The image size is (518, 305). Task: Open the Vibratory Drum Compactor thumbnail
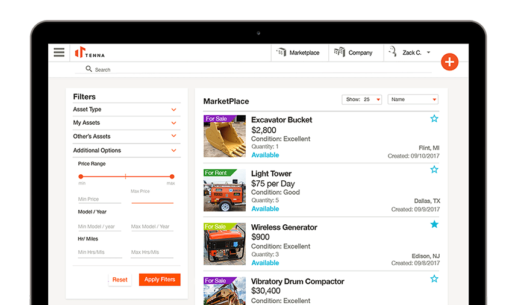(x=225, y=291)
